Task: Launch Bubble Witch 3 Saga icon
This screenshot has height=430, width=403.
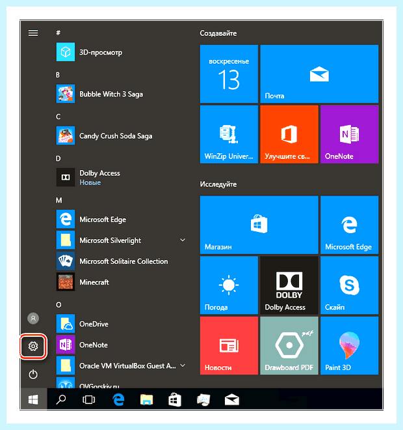Action: point(66,94)
